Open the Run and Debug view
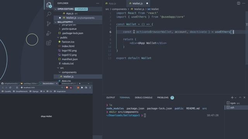 pyautogui.click(x=49, y=33)
